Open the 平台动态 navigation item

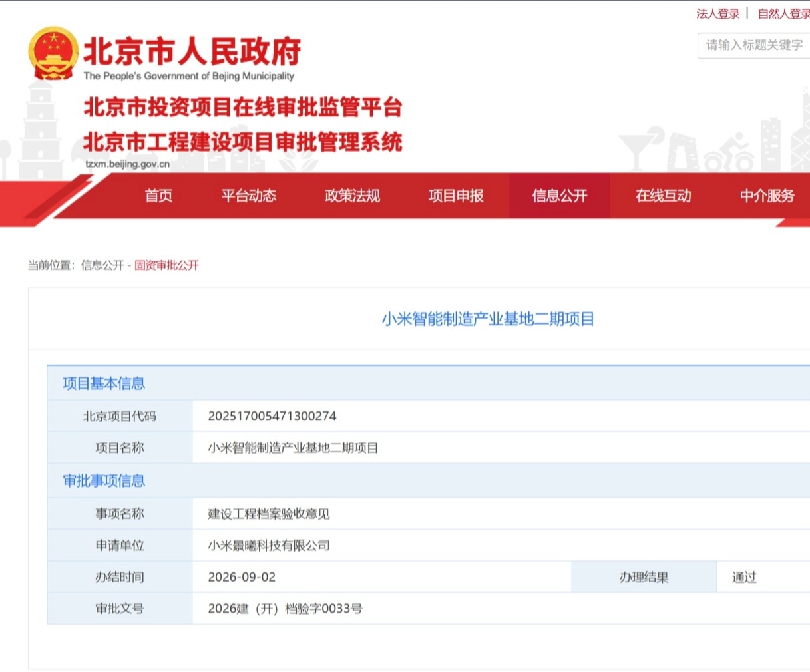[x=248, y=196]
